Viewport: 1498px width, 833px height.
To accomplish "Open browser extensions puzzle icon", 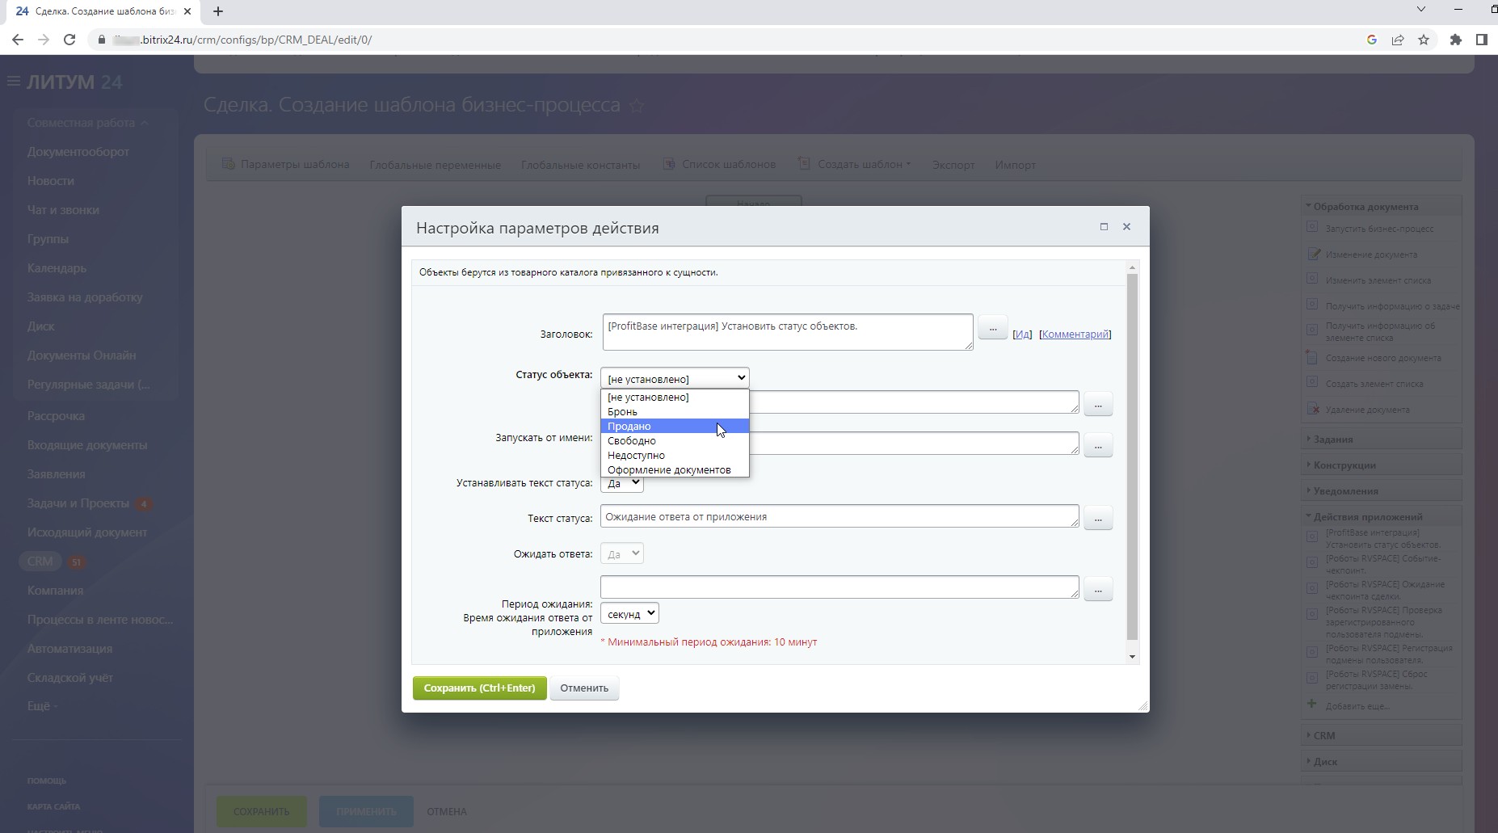I will [x=1456, y=40].
